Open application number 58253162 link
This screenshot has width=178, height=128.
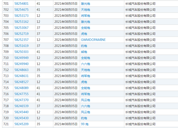[21, 22]
